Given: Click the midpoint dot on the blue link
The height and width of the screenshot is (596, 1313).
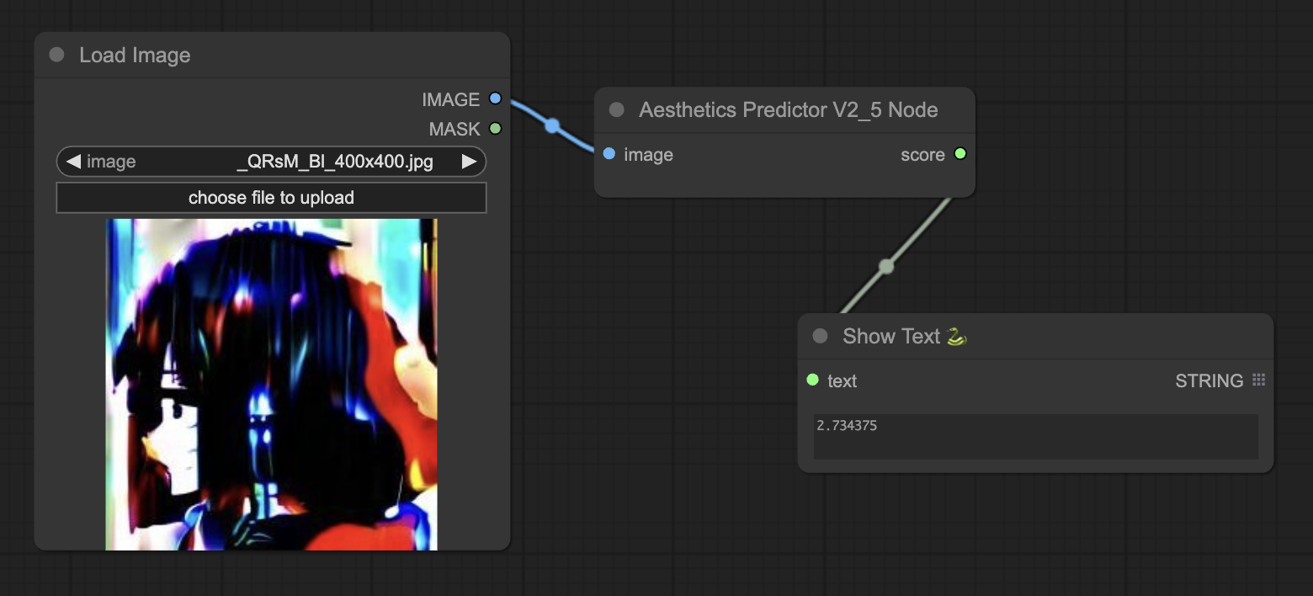Looking at the screenshot, I should click(x=552, y=125).
